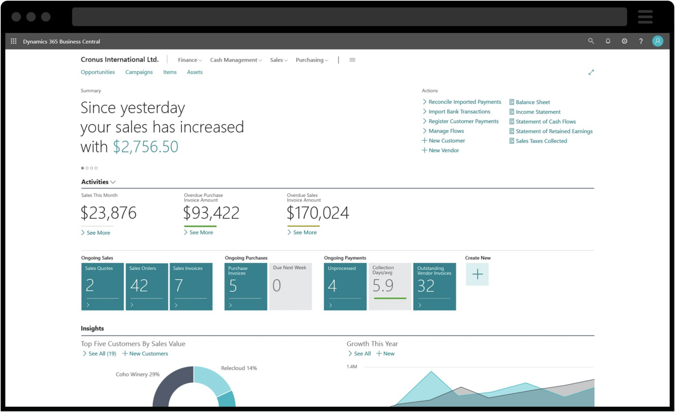Click See All under Growth This Year
Image resolution: width=675 pixels, height=412 pixels.
pos(359,354)
